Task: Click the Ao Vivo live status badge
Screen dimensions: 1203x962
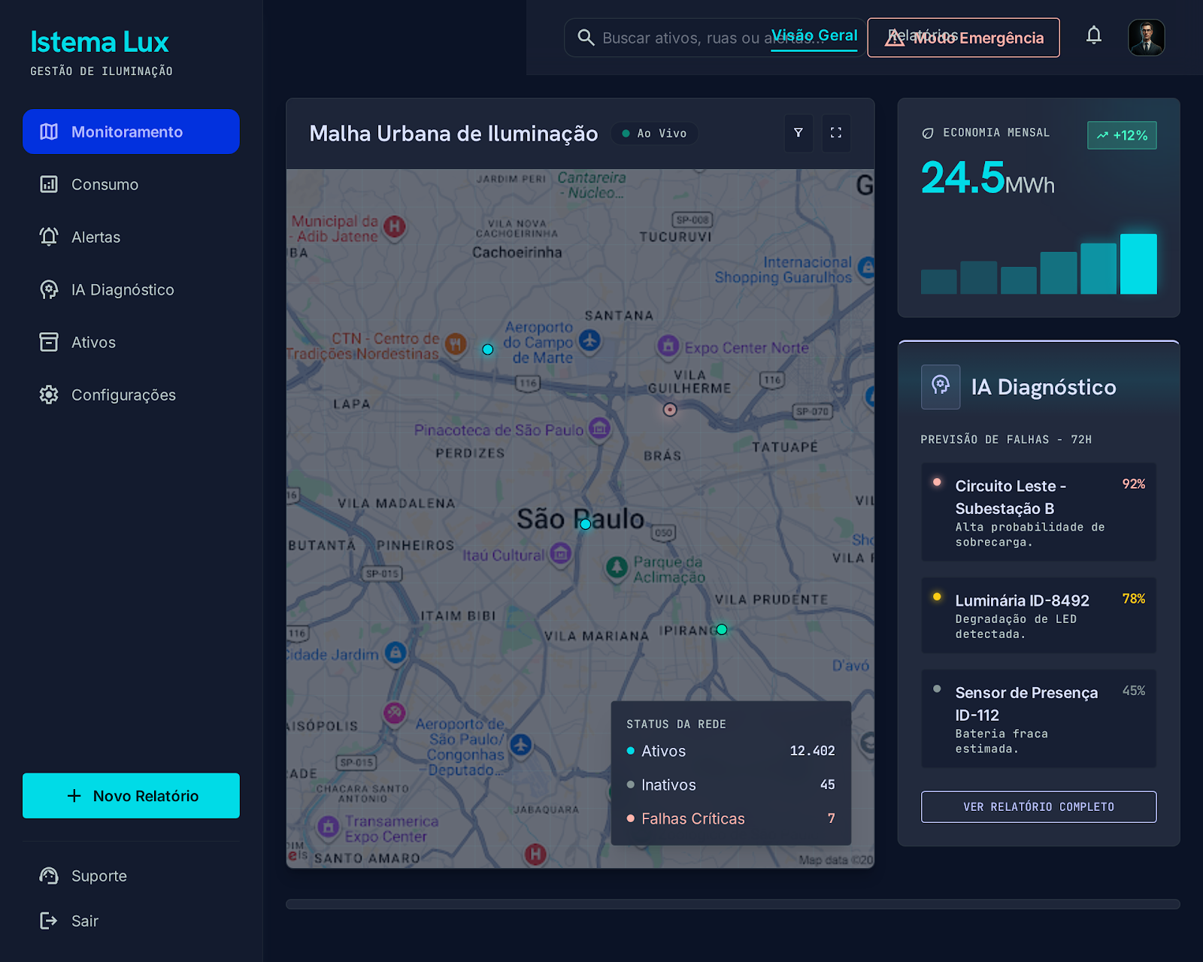Action: [655, 133]
